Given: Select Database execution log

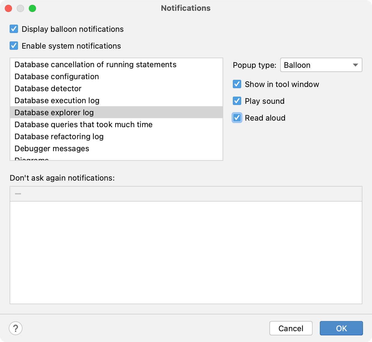Looking at the screenshot, I should coord(57,100).
